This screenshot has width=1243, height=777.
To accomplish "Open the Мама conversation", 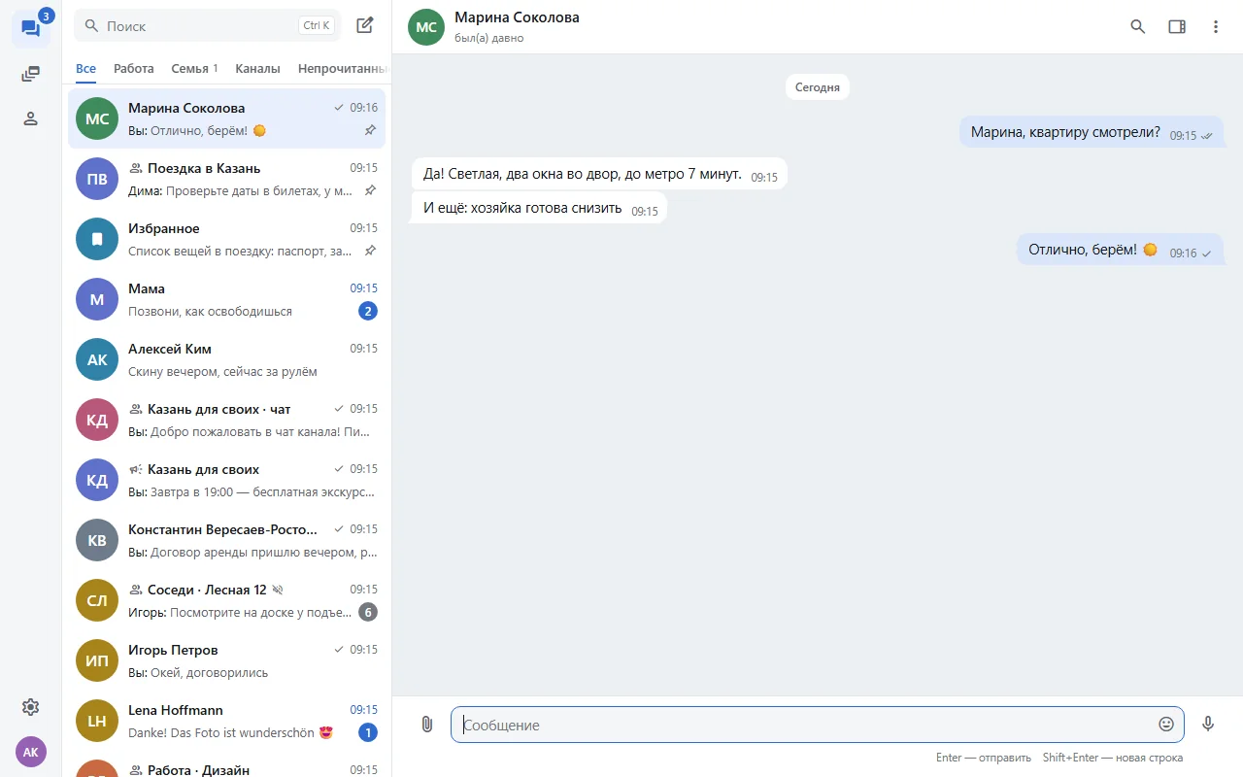I will pyautogui.click(x=226, y=299).
